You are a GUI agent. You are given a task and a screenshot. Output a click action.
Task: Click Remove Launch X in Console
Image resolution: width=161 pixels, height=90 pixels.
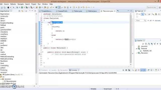click(x=126, y=70)
